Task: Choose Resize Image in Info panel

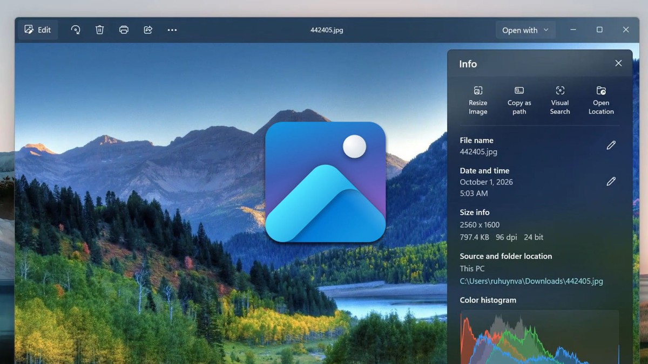Action: tap(478, 100)
